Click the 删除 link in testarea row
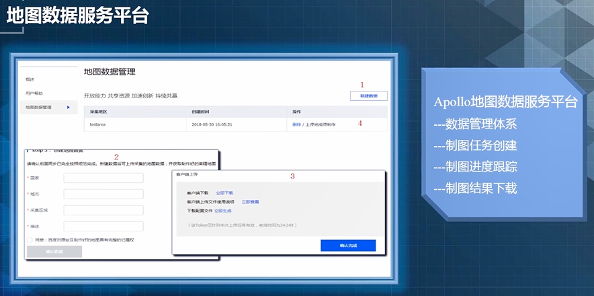This screenshot has width=594, height=296. pos(296,124)
